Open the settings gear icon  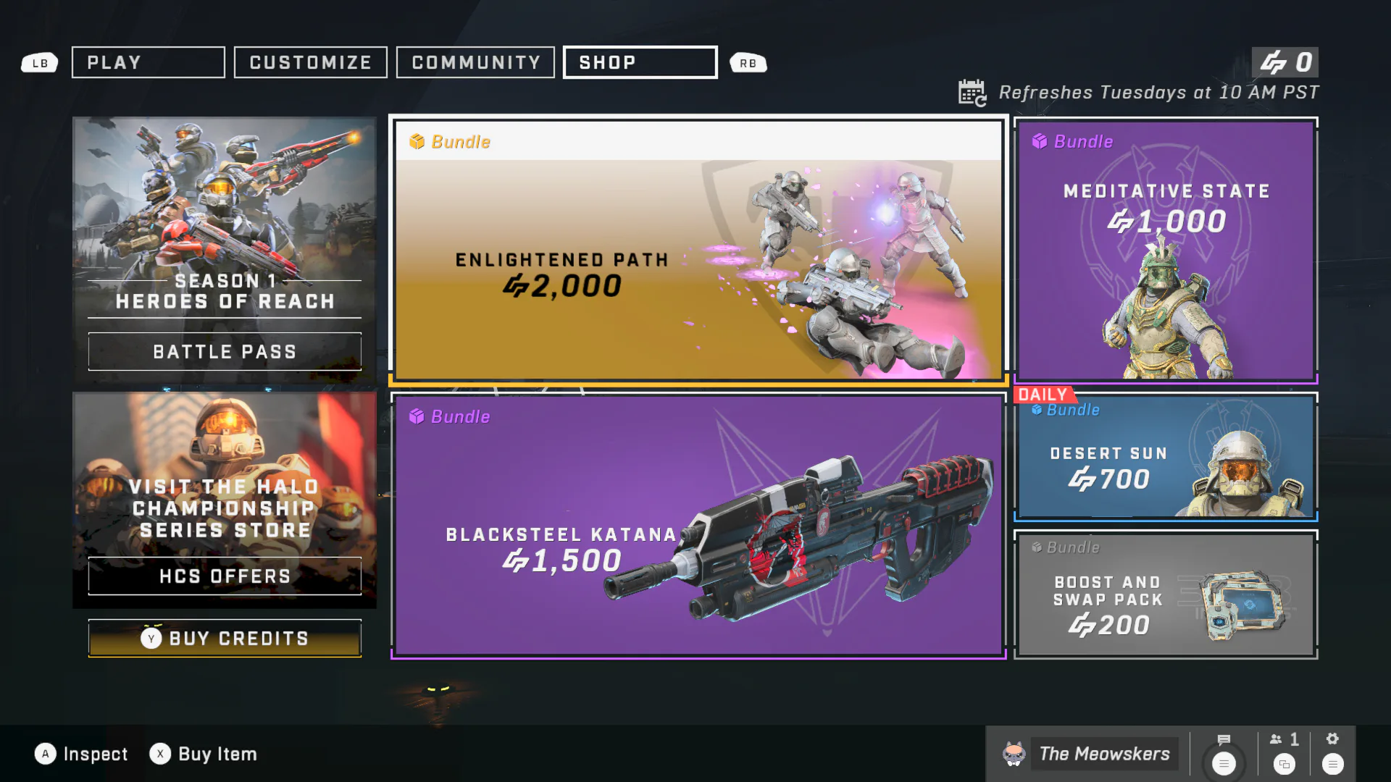point(1332,739)
